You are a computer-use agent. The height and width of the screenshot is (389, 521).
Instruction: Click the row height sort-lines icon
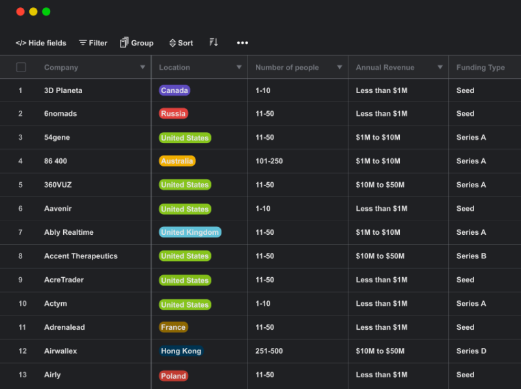point(214,42)
